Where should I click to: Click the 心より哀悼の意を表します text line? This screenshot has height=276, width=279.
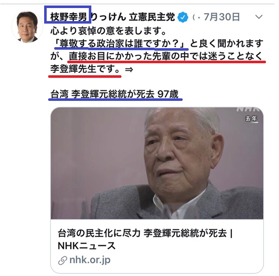108,31
